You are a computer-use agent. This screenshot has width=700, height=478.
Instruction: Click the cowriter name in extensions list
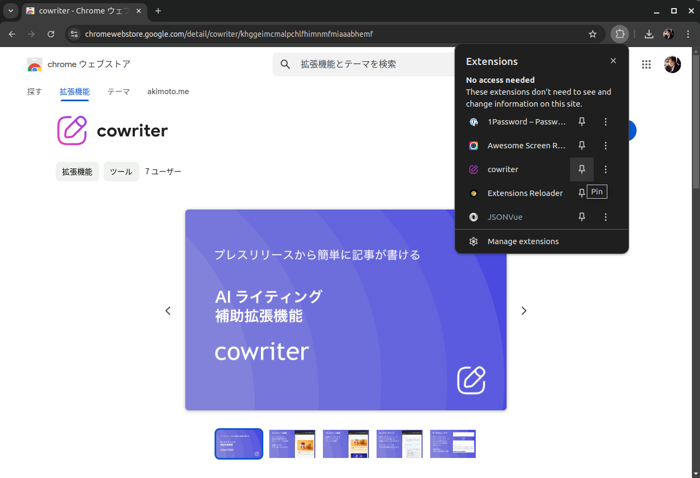point(503,169)
